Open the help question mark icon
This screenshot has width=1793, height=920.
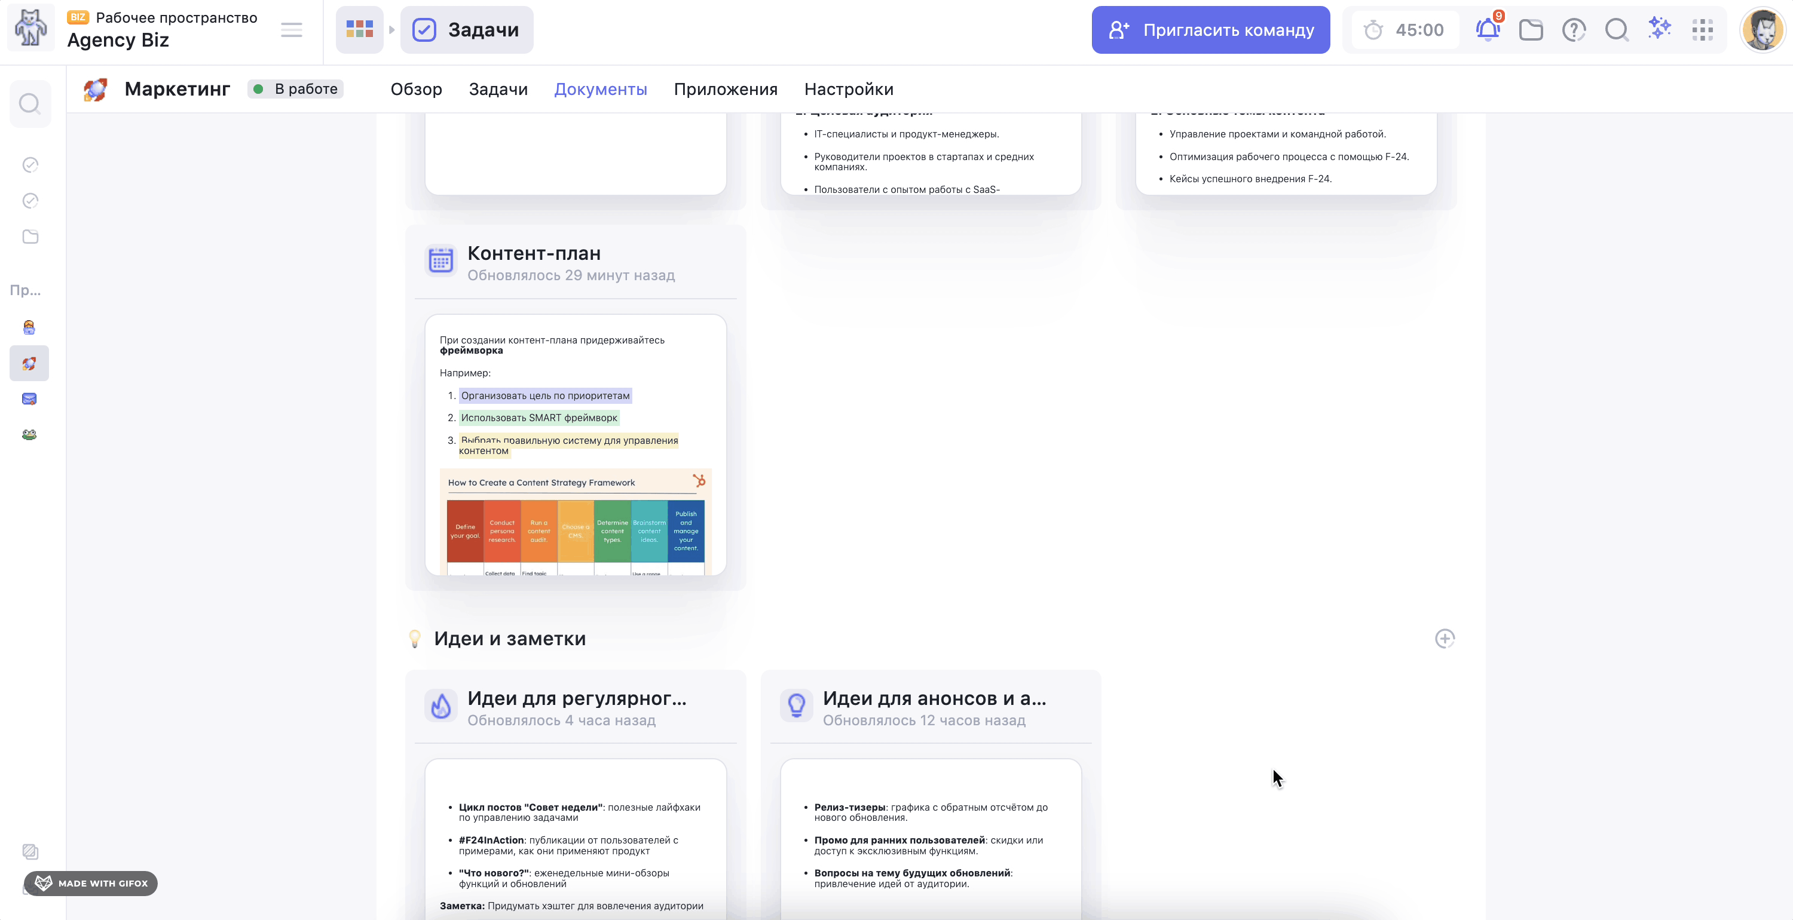(1574, 30)
